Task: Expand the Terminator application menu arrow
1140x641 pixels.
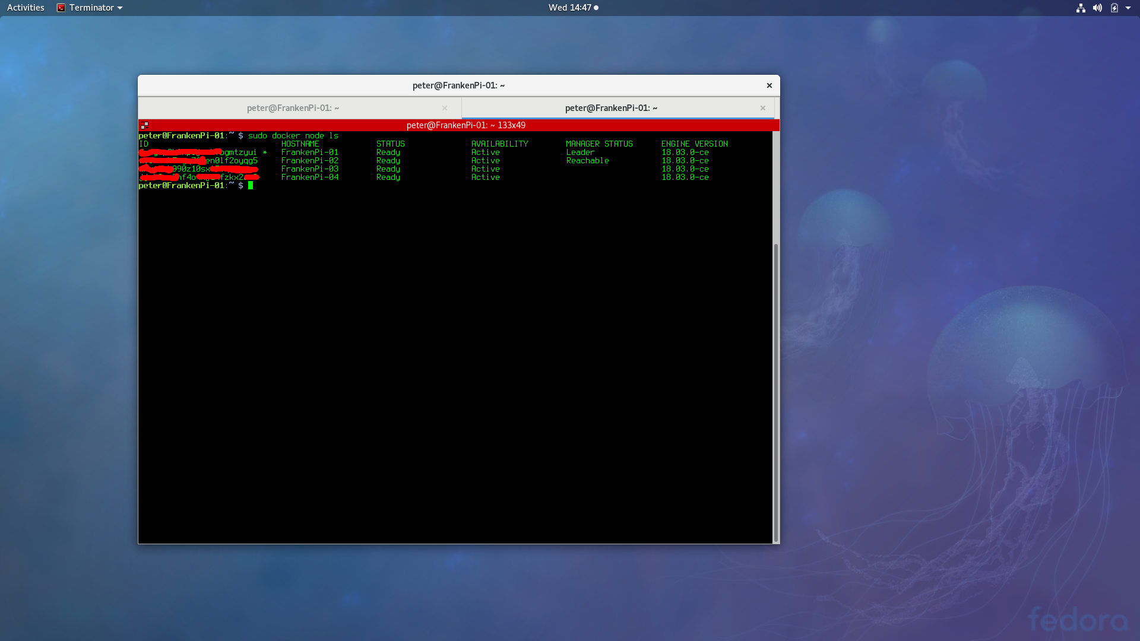Action: pyautogui.click(x=120, y=8)
